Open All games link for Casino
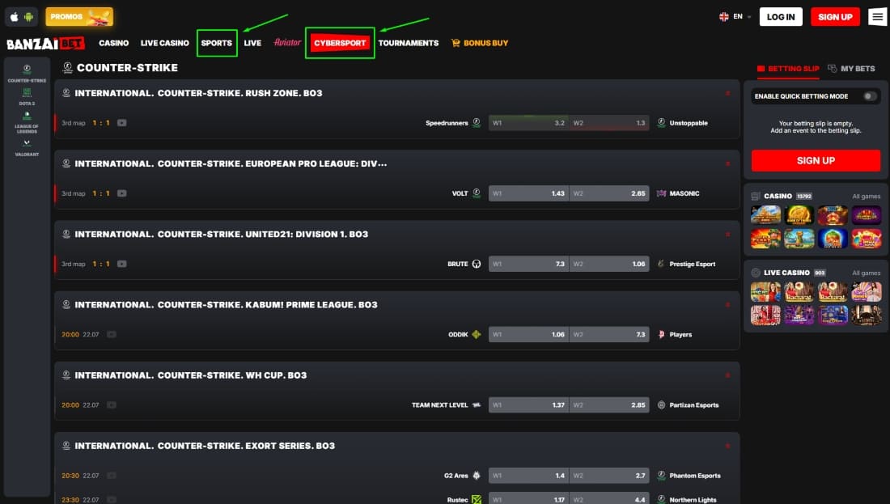 [867, 197]
